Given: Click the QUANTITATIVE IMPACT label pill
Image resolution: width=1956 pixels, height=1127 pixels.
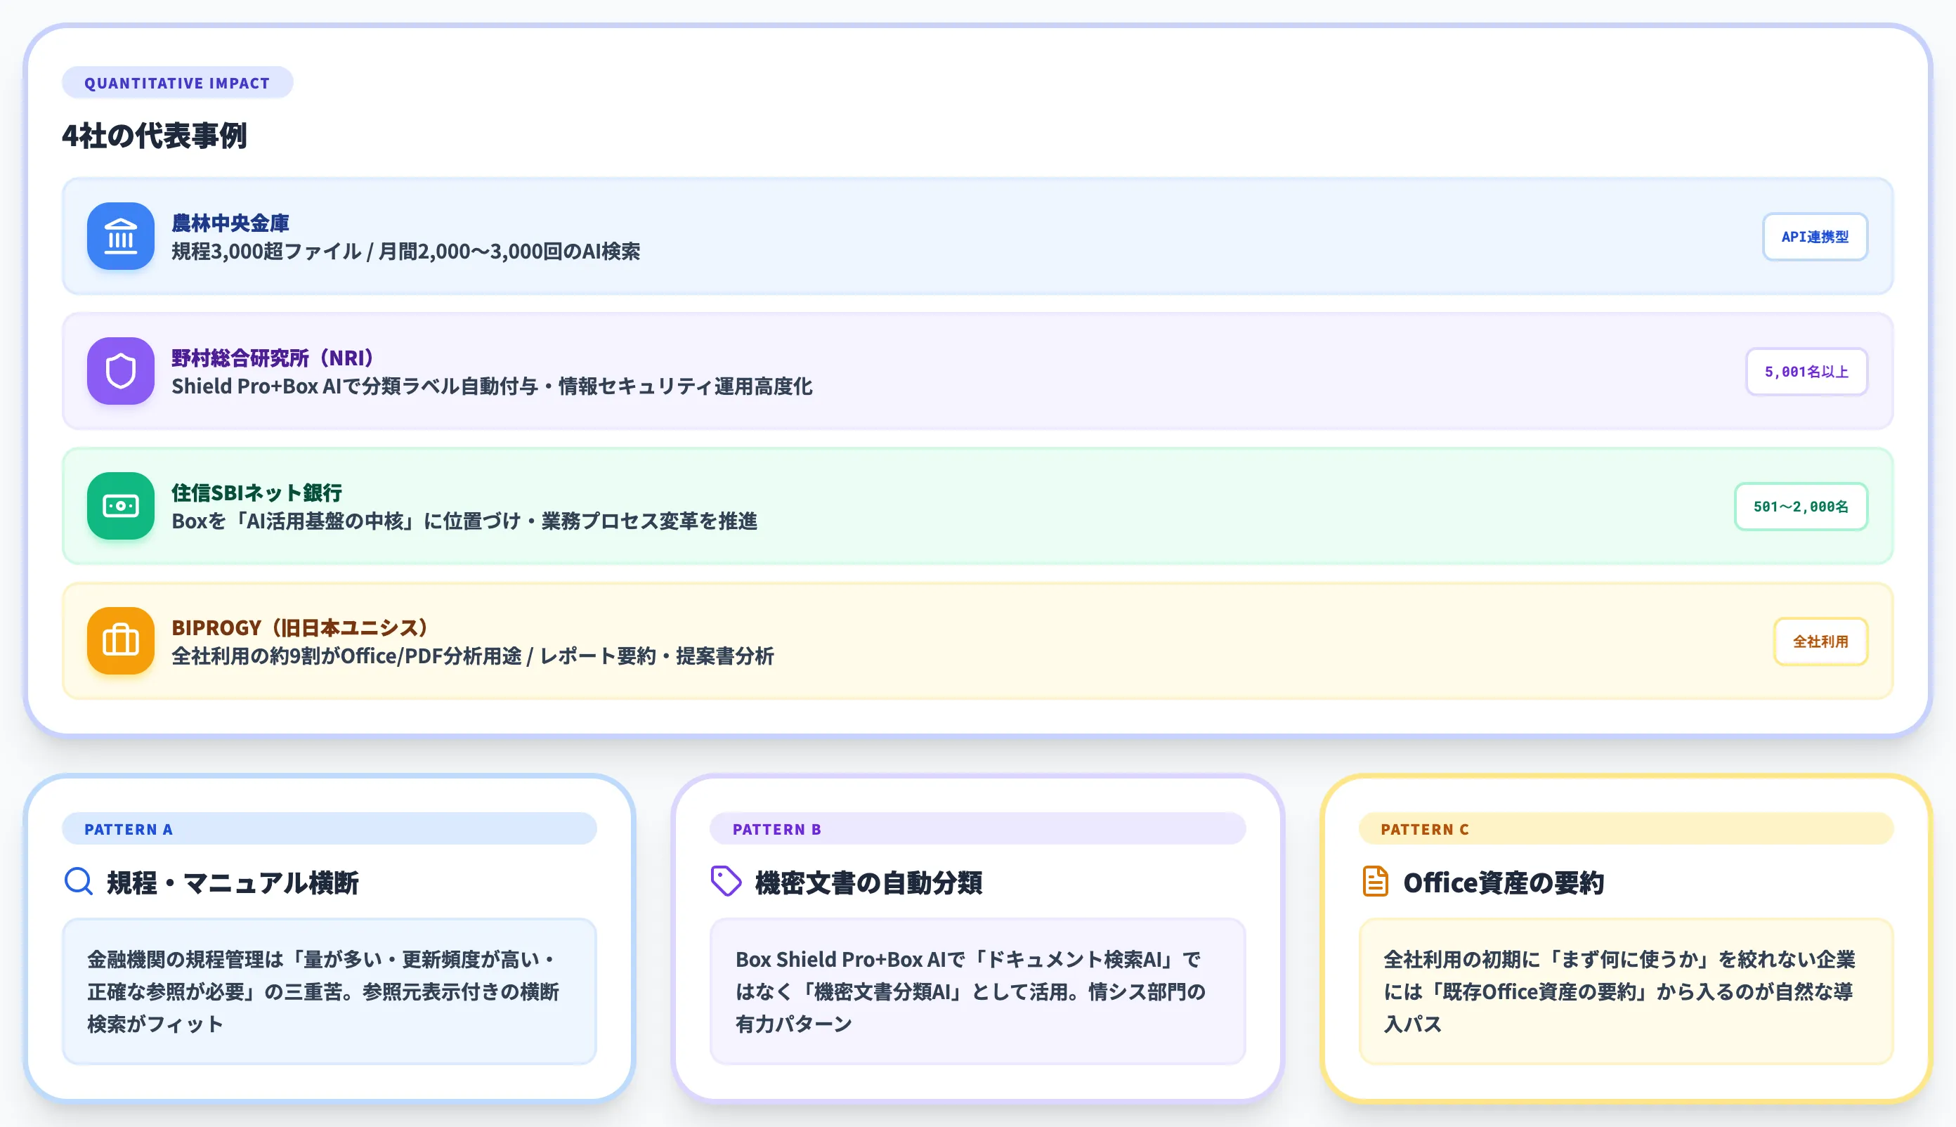Looking at the screenshot, I should [177, 83].
